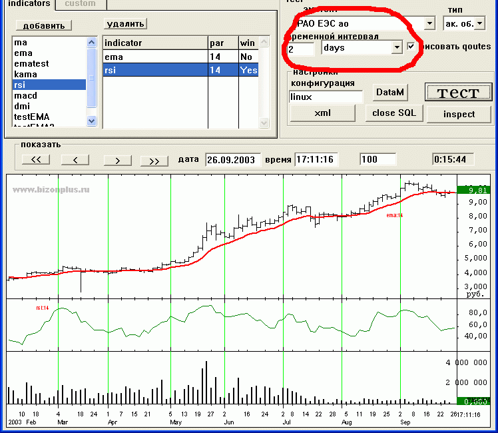Image resolution: width=498 pixels, height=433 pixels.
Task: Open the ак. об. type dropdown
Action: click(479, 23)
